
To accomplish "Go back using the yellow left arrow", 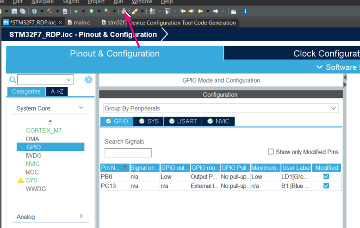I will [x=200, y=11].
